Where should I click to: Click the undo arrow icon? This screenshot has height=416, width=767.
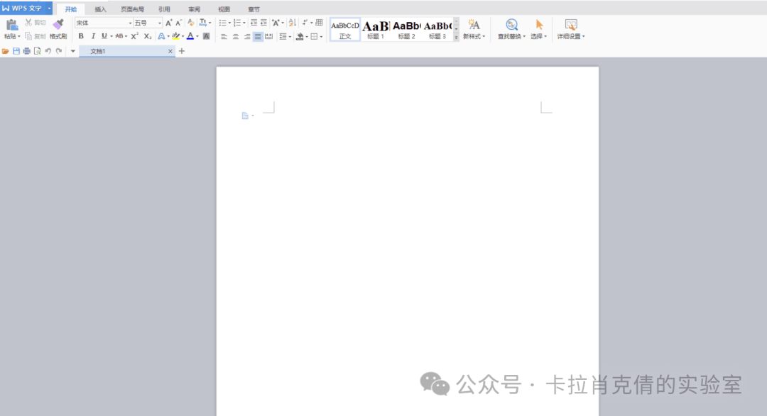coord(48,51)
